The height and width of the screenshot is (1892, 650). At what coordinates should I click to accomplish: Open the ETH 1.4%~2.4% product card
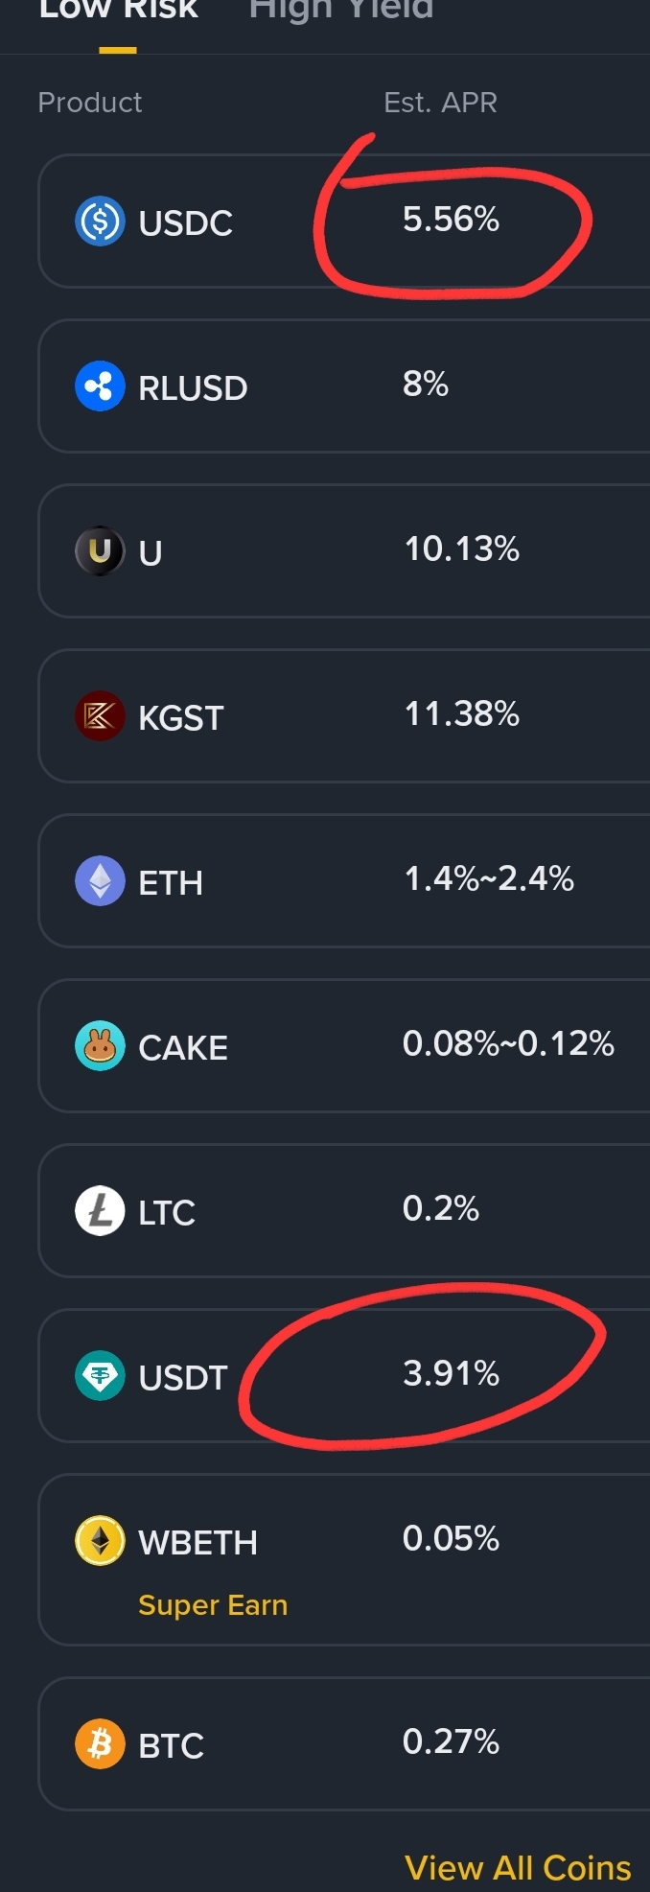coord(344,880)
